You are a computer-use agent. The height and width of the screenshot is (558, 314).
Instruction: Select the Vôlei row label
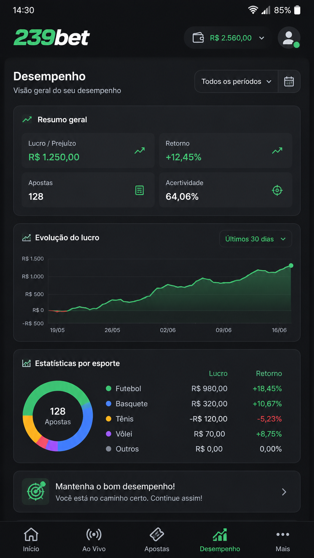pyautogui.click(x=124, y=434)
